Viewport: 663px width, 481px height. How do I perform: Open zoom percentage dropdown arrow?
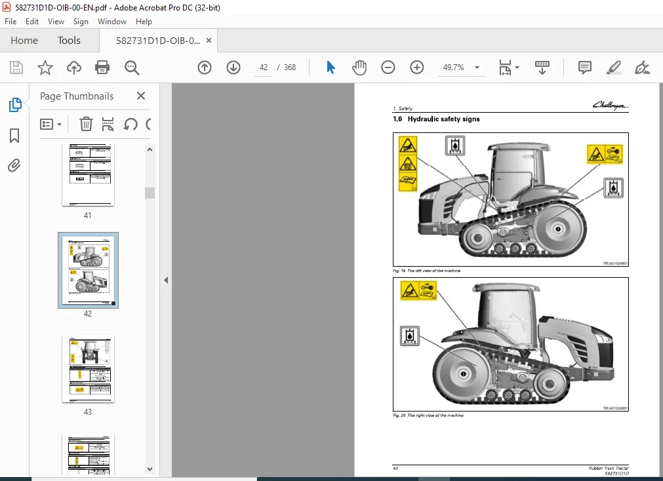tap(477, 67)
